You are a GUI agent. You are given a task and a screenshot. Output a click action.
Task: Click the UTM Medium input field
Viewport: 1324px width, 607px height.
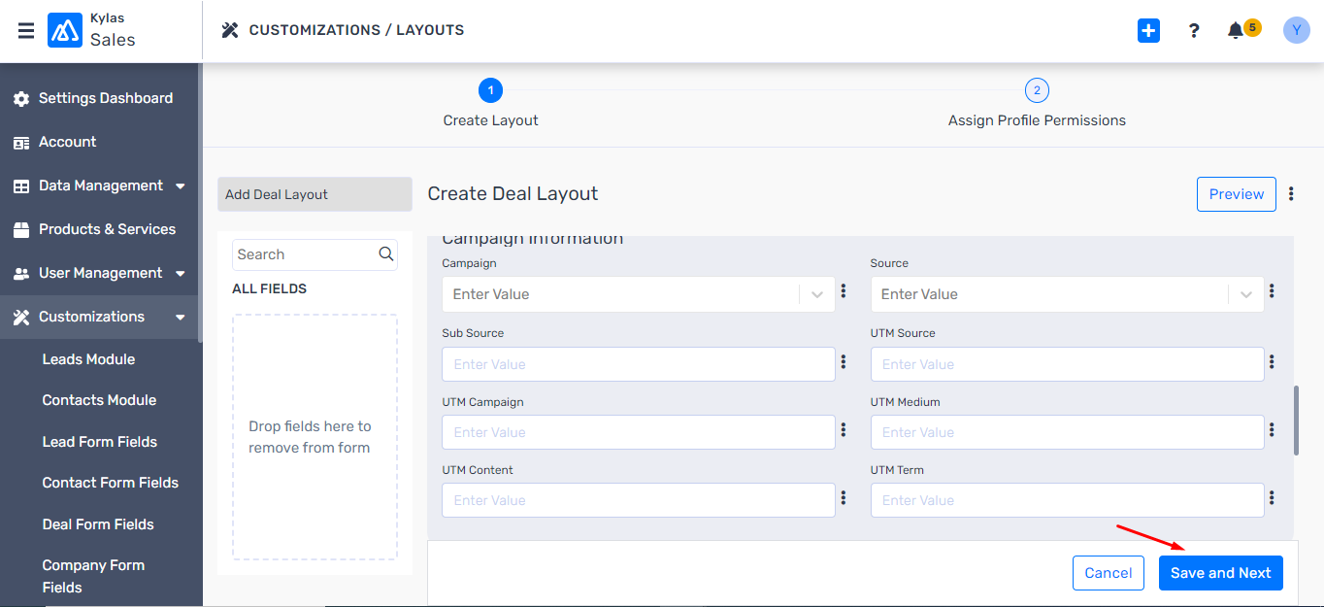coord(1068,432)
